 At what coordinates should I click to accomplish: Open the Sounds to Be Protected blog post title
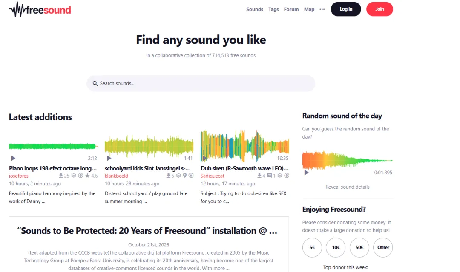click(x=147, y=231)
